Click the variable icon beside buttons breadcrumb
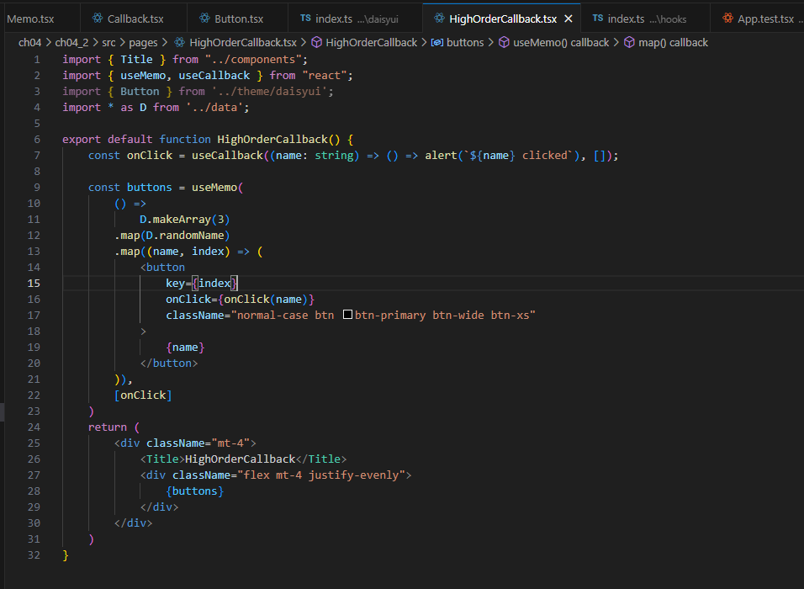 (437, 42)
